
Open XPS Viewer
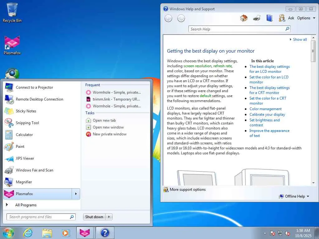tap(42, 158)
